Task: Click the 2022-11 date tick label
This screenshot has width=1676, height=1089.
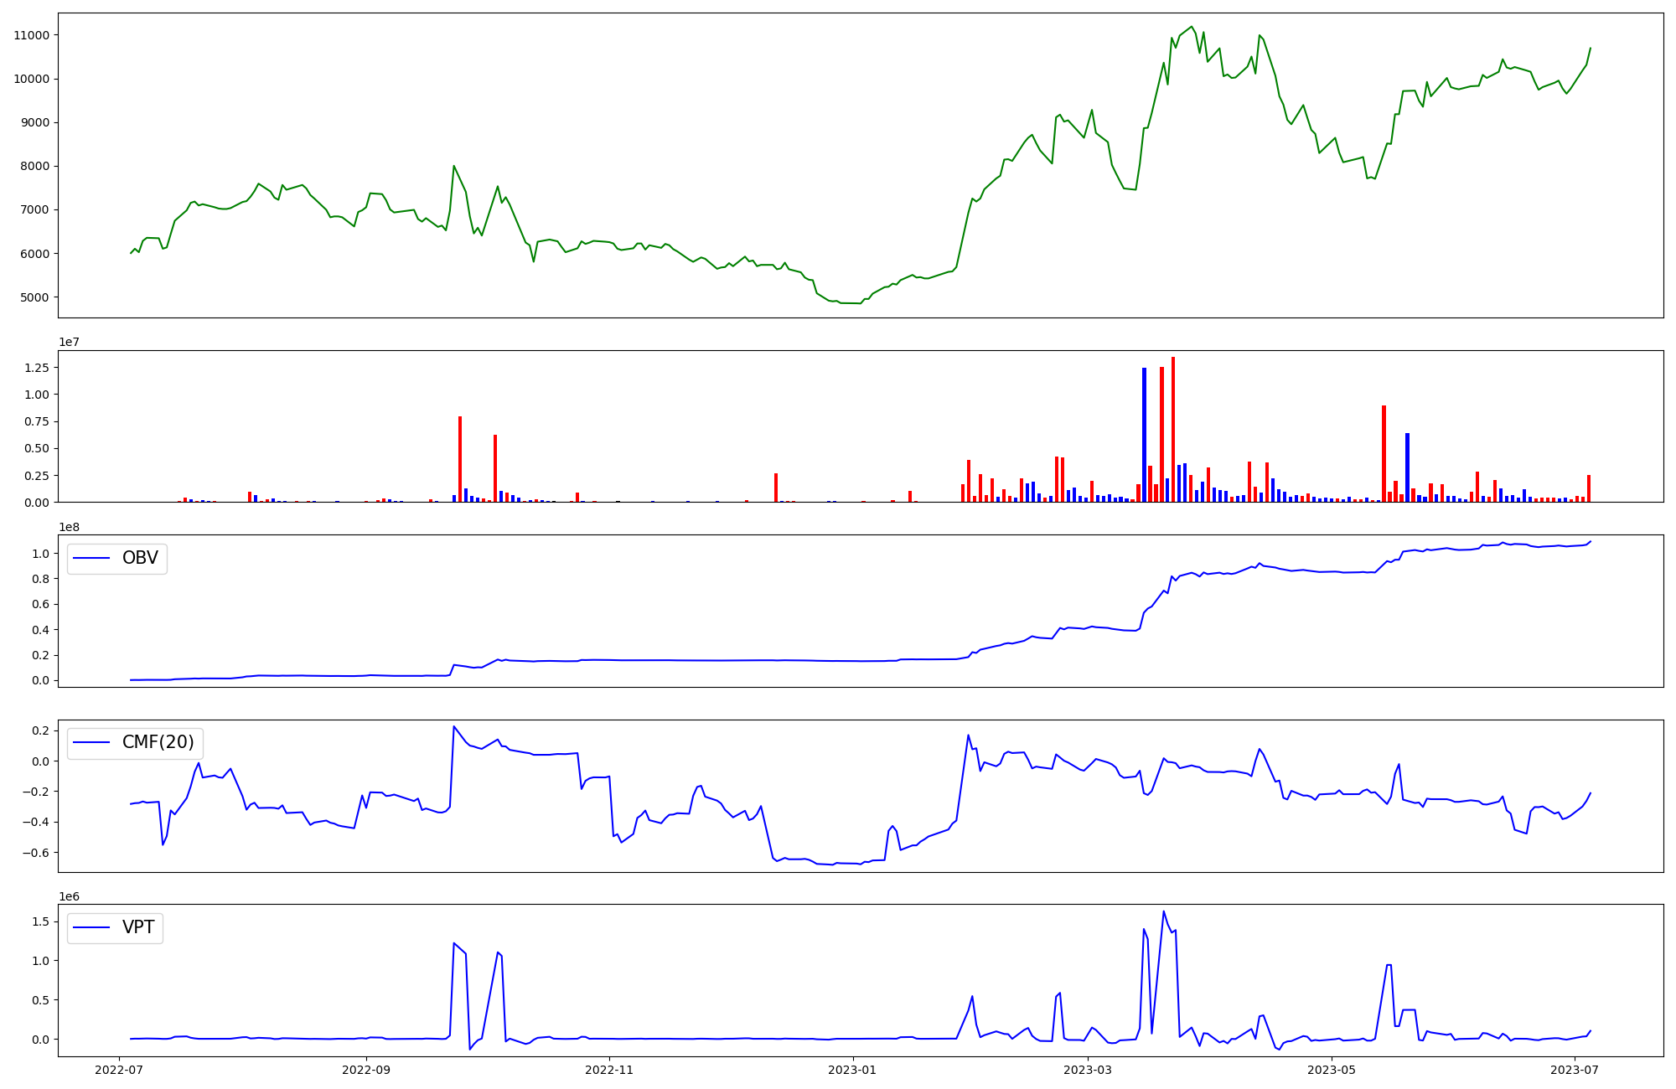Action: coord(609,1070)
